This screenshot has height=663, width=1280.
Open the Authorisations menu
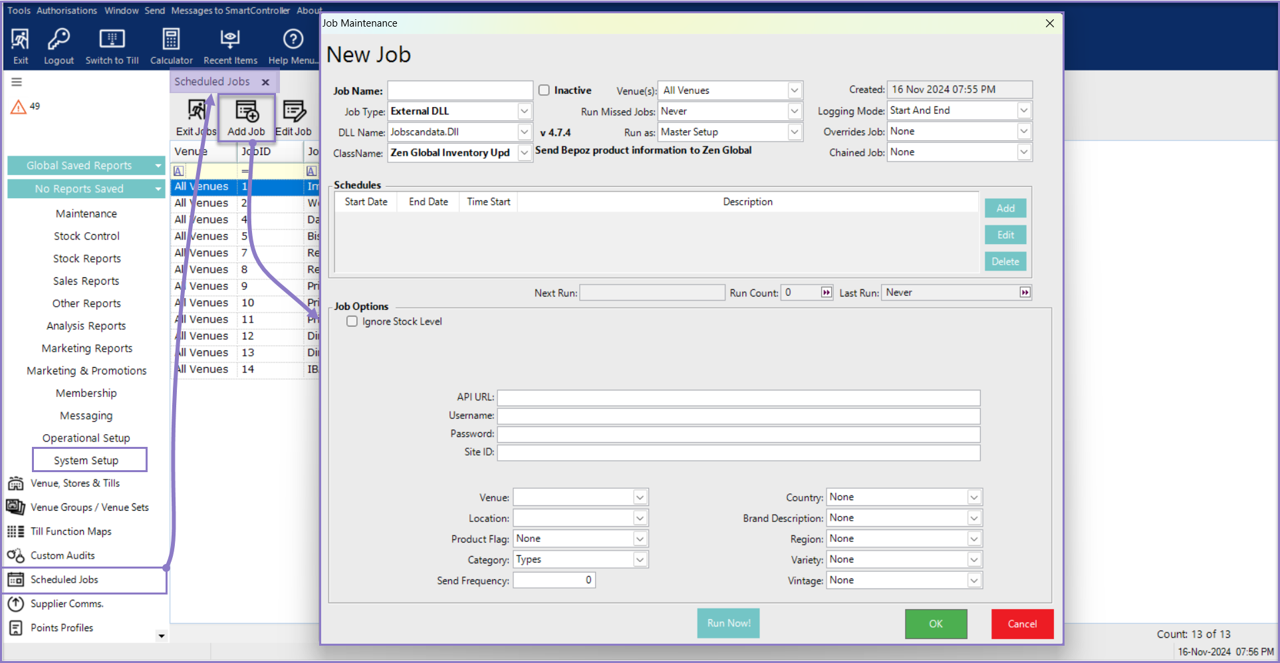[66, 11]
